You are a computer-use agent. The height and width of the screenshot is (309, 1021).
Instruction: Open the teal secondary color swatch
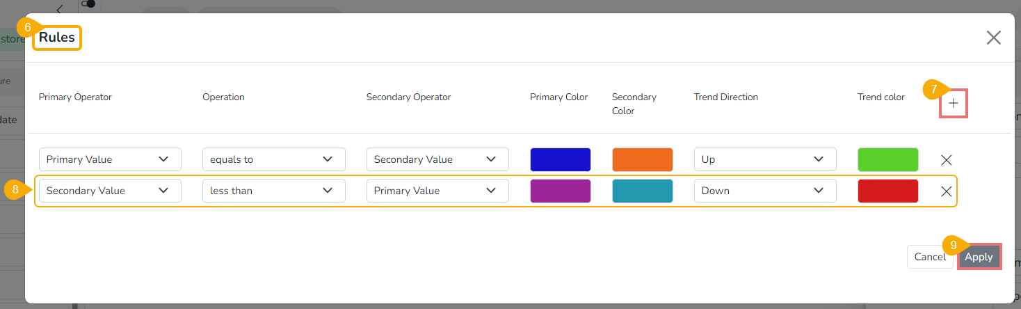click(x=642, y=191)
